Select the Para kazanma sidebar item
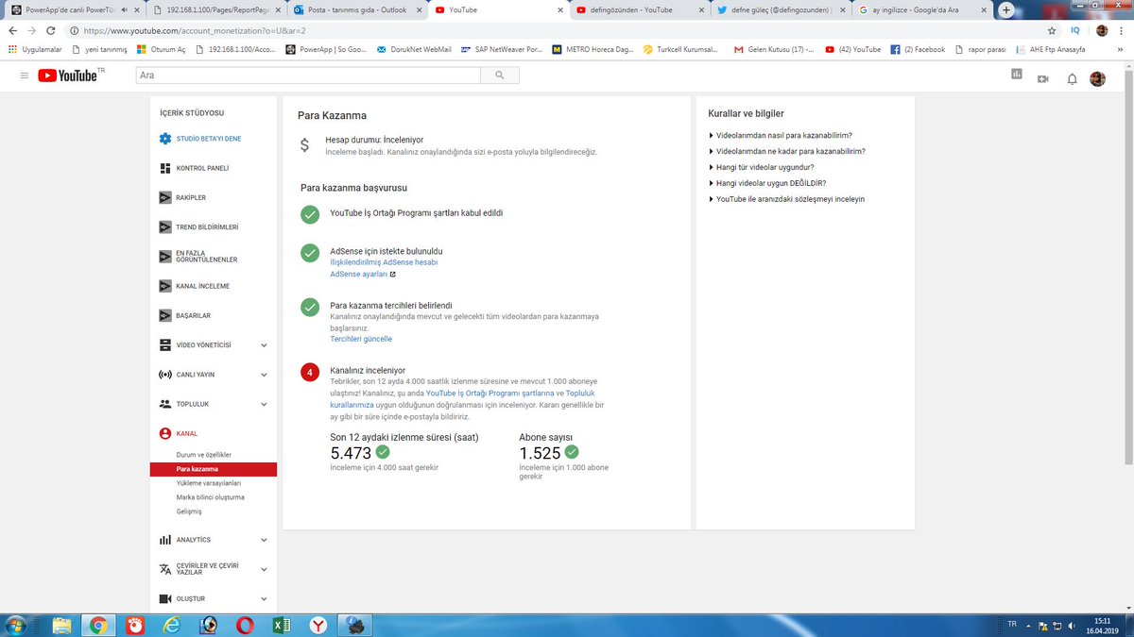 214,469
